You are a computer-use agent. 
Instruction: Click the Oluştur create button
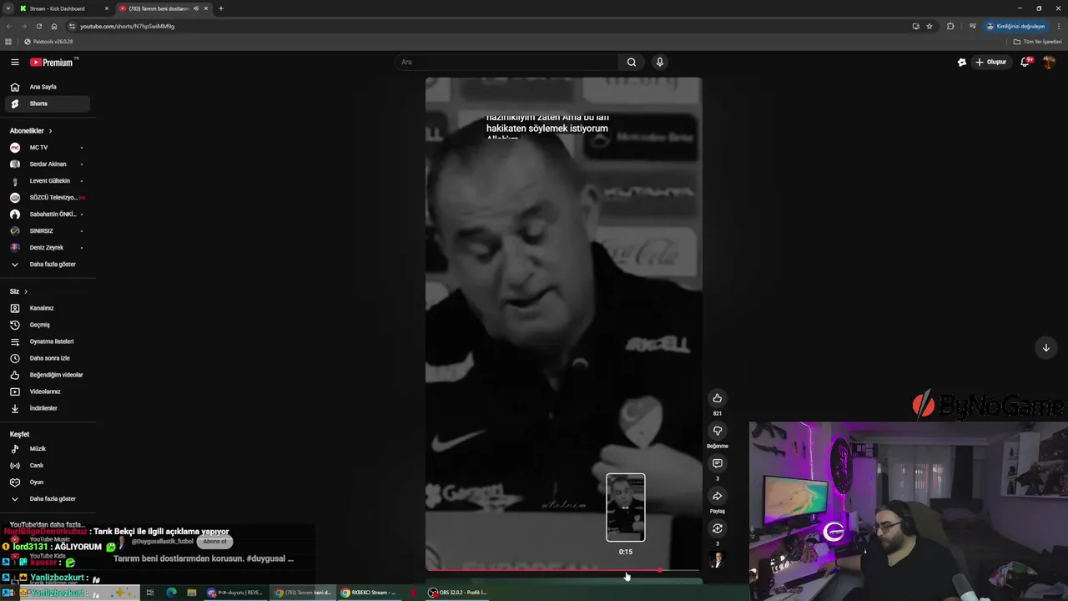pos(991,63)
